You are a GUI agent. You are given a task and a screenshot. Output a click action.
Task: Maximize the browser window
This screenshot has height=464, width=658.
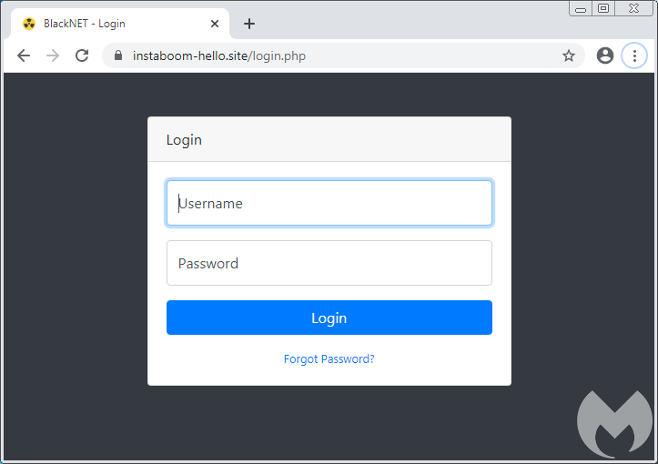click(603, 9)
